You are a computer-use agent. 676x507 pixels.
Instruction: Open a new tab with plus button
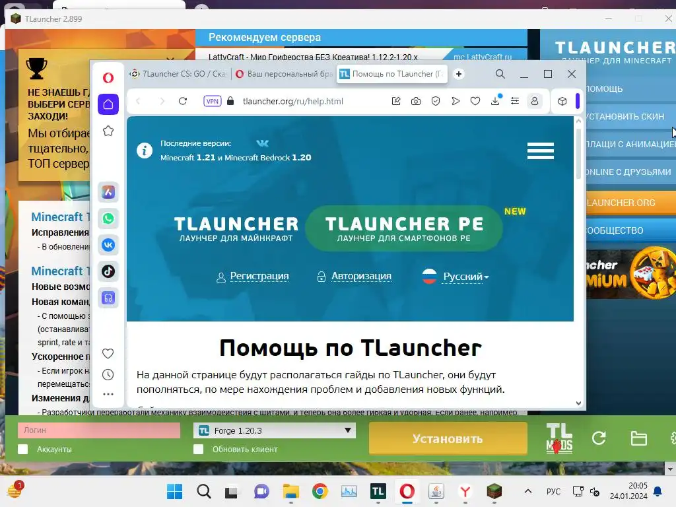pos(459,74)
